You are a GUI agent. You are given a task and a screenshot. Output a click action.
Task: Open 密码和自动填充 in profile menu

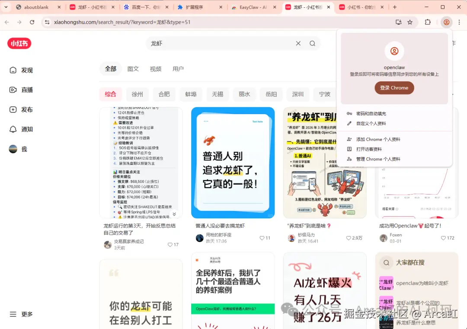point(394,113)
